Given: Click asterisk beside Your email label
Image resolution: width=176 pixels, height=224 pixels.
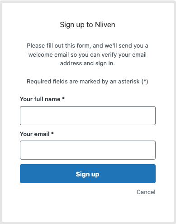Looking at the screenshot, I should point(52,133).
